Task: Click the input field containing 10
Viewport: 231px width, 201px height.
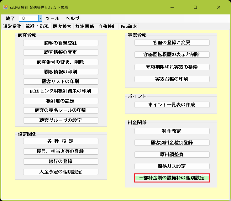Action: pos(29,19)
